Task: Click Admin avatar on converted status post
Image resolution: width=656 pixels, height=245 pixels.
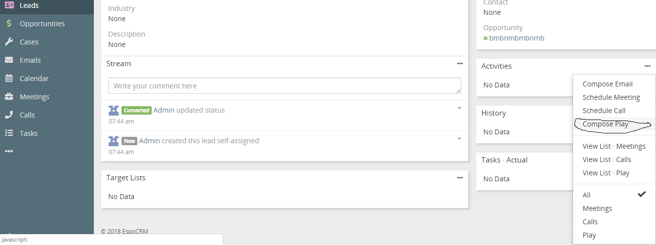Action: [x=114, y=110]
